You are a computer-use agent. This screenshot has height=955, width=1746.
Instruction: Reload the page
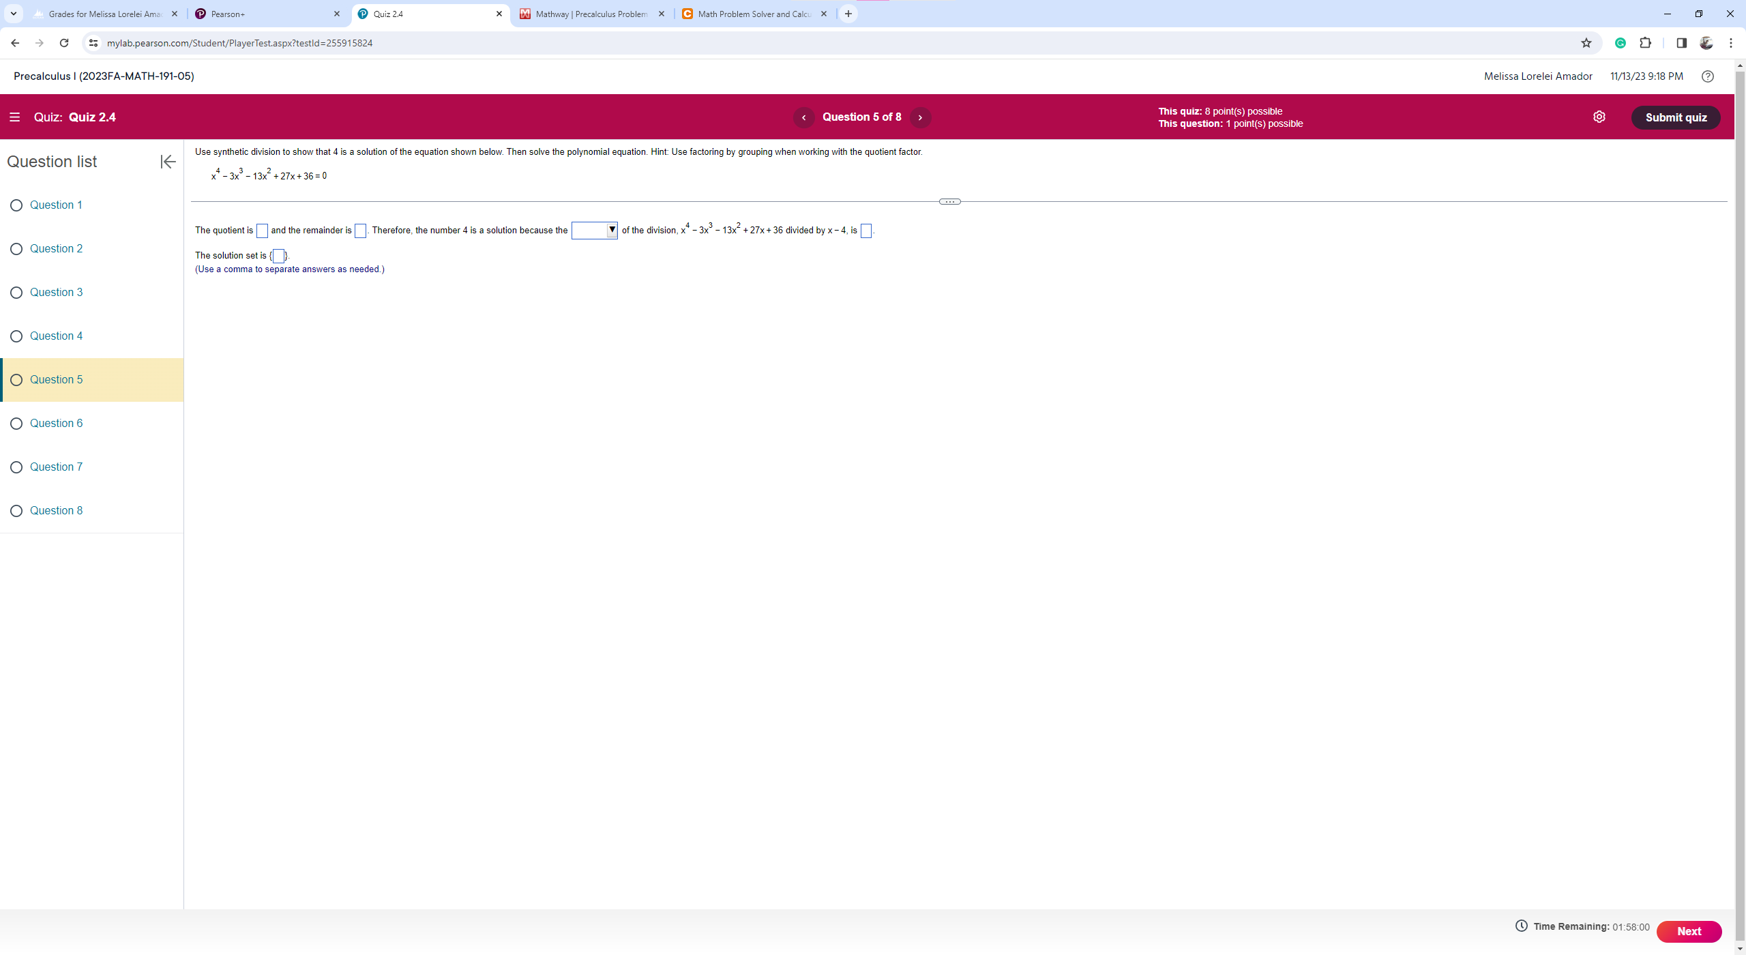(64, 43)
